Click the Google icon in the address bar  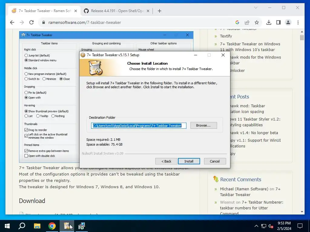coord(237,22)
